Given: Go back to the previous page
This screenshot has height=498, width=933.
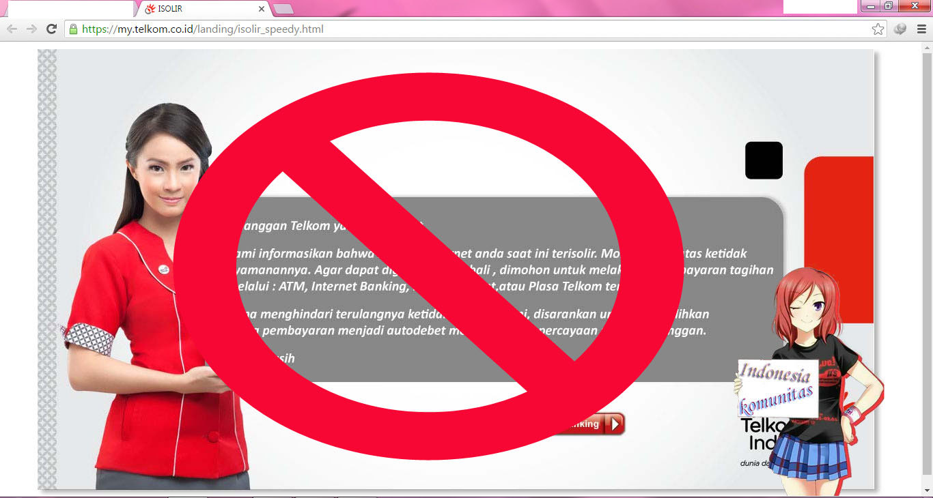Looking at the screenshot, I should [x=12, y=29].
